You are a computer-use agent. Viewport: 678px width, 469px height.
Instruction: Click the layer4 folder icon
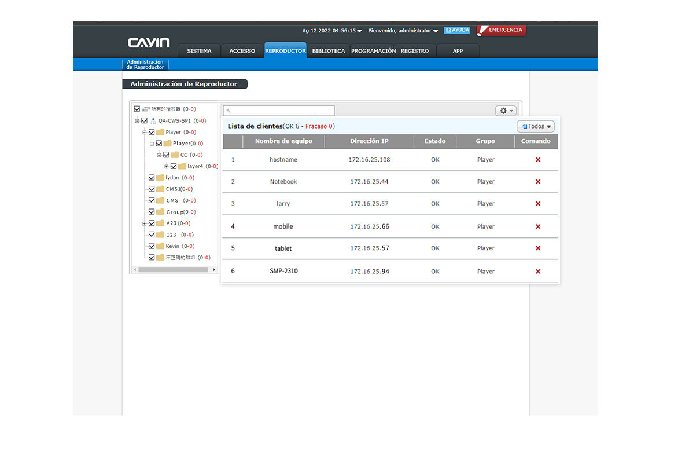(x=182, y=167)
